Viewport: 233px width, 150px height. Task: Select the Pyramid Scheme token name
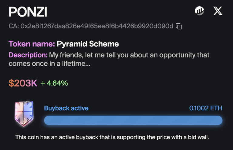point(88,44)
